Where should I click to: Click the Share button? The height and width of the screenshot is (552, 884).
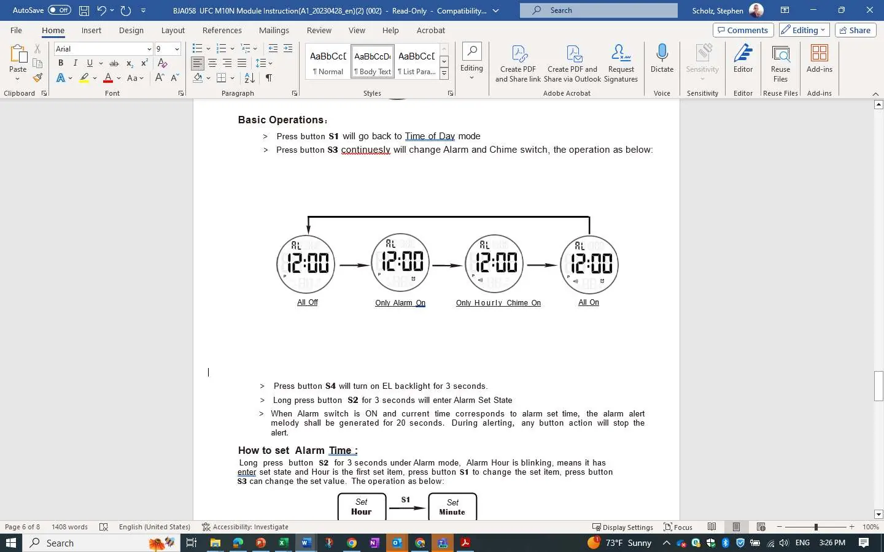(855, 30)
